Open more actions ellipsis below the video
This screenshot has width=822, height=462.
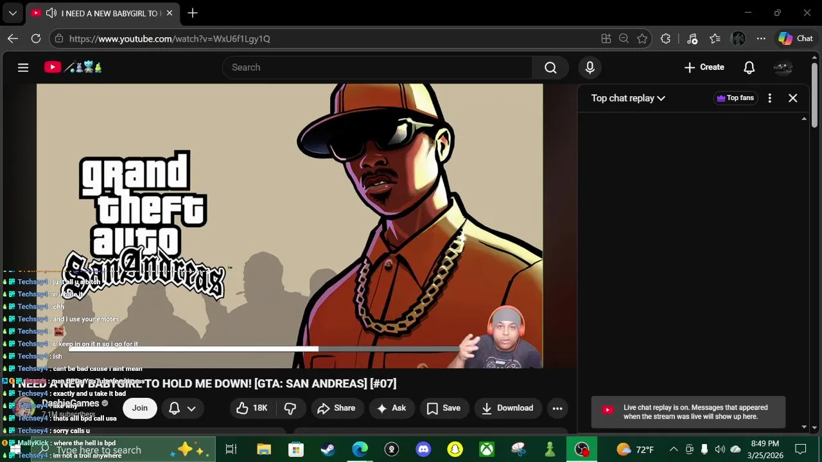click(557, 408)
